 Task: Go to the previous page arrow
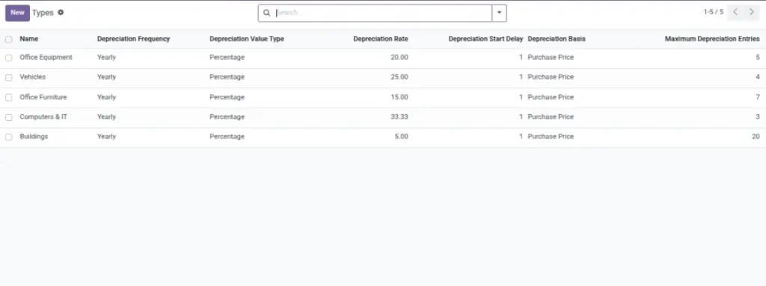tap(735, 12)
